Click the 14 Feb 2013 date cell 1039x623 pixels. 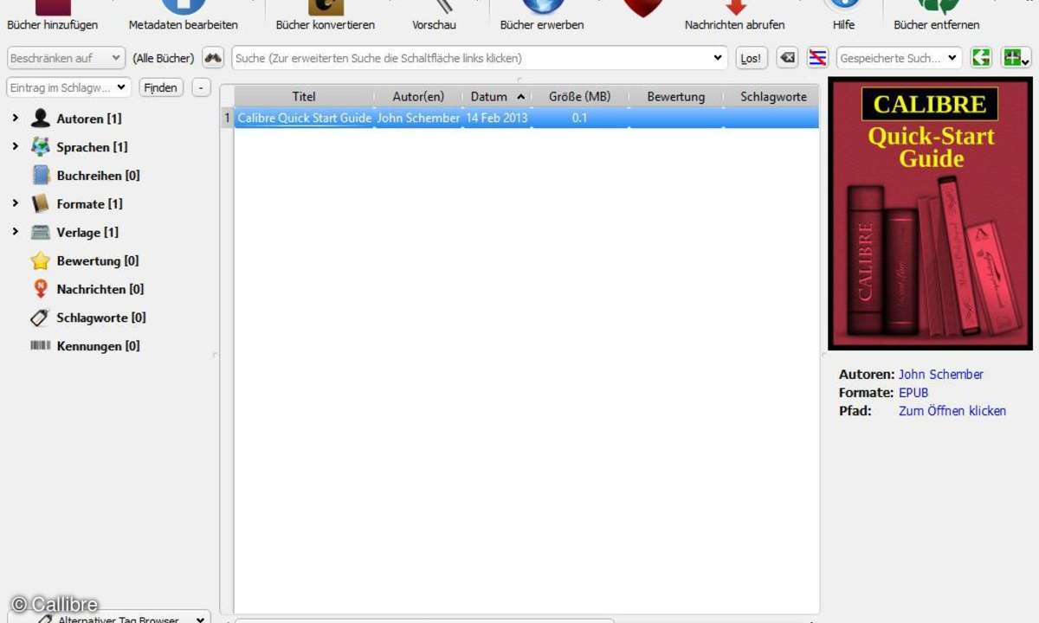tap(497, 118)
